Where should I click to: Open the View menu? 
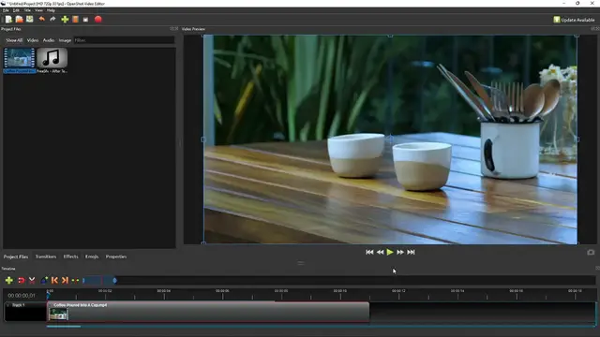(38, 10)
